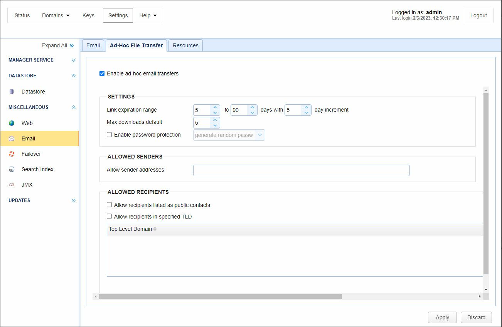Decrease the day increment value

pos(307,113)
